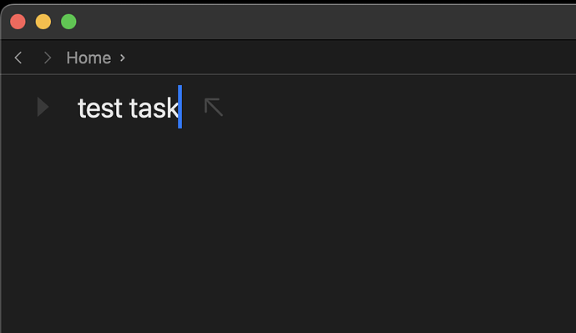Click empty breadcrumb bar space right of Home
The image size is (576, 333).
coord(349,58)
